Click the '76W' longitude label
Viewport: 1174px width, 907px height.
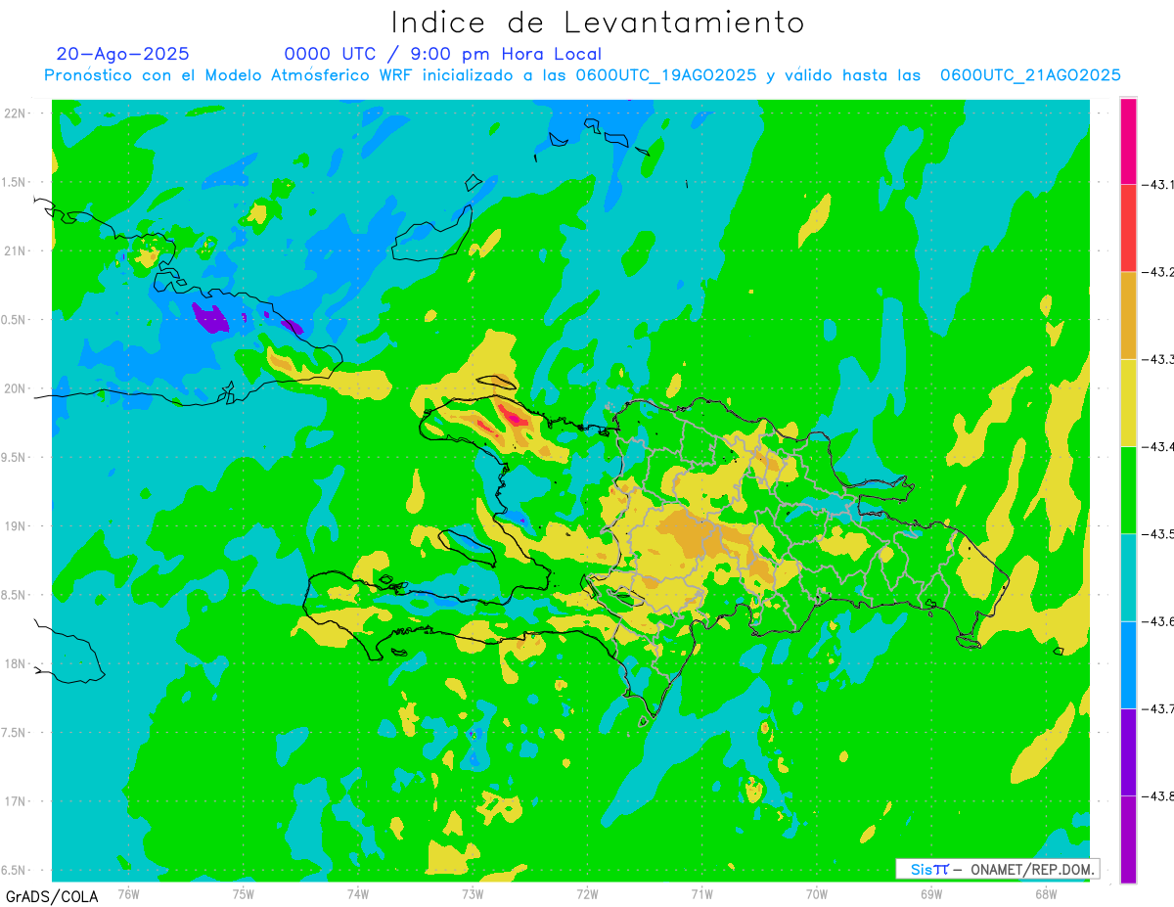128,893
